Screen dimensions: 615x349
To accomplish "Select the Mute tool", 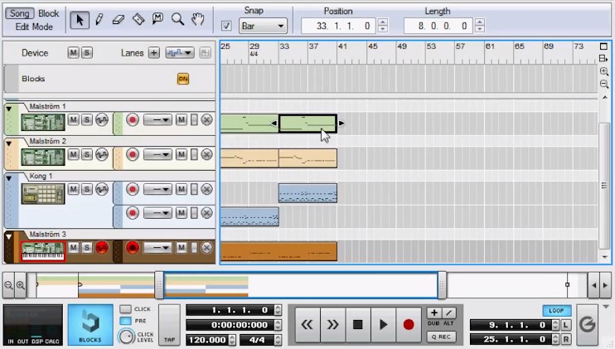I will (x=157, y=20).
